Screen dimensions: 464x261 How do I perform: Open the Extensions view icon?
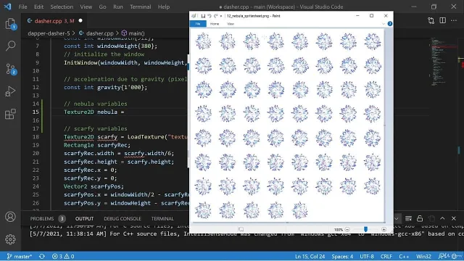(10, 115)
